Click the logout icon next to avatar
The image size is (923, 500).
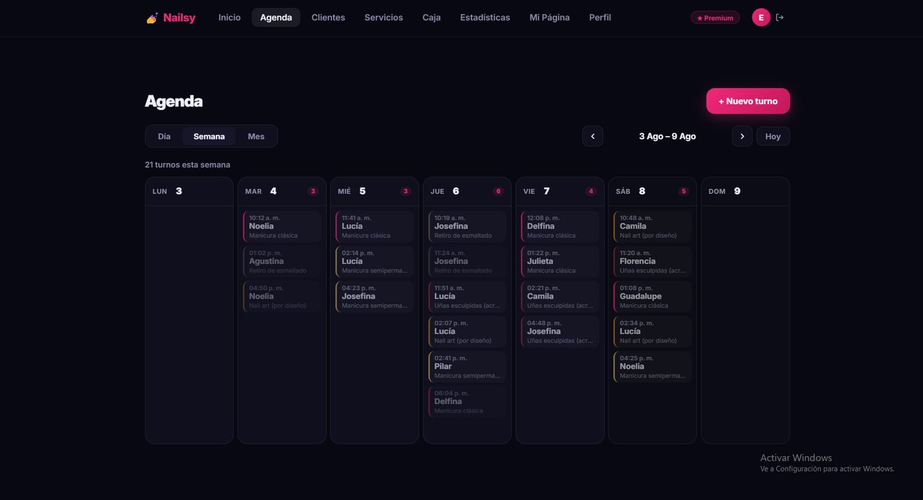(x=780, y=18)
